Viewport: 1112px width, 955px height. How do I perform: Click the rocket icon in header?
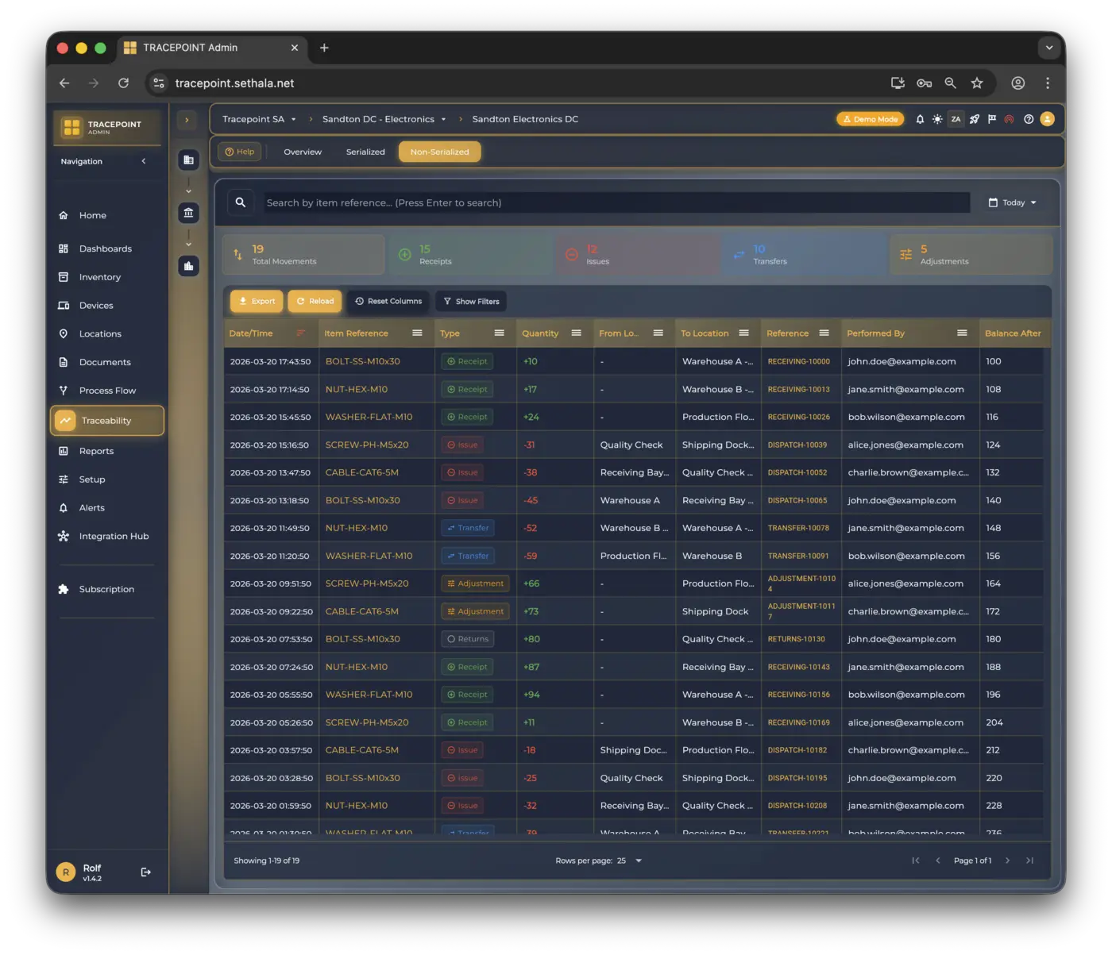pos(974,119)
